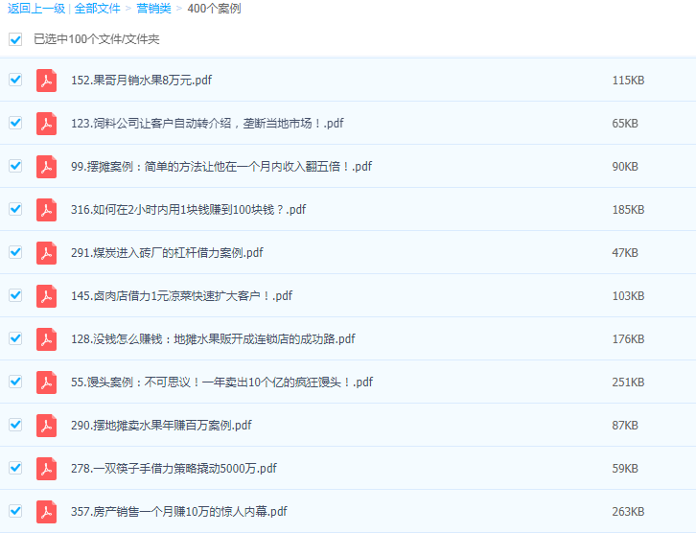This screenshot has width=696, height=533.
Task: Open 全部文件 breadcrumb link
Action: coord(98,9)
